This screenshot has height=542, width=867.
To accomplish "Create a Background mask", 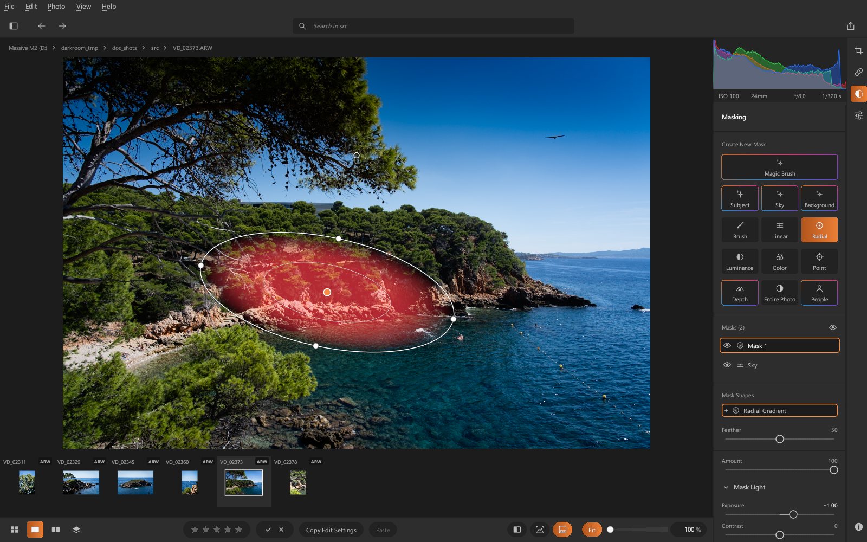I will tap(819, 198).
